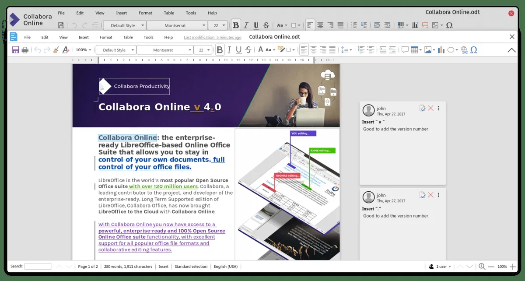
Task: Expand the 1 user dropdown in status bar
Action: tap(440, 266)
